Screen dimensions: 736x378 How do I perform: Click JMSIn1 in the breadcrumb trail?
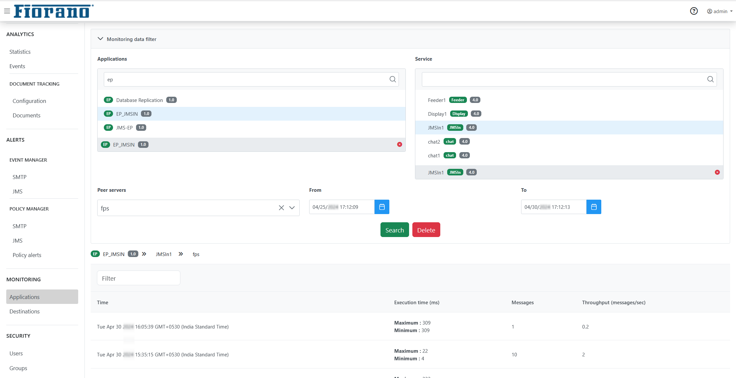pos(164,254)
